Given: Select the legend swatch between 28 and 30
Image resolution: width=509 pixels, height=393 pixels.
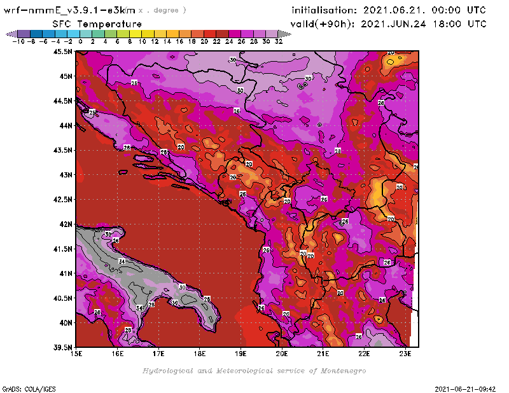Looking at the screenshot, I should (260, 34).
